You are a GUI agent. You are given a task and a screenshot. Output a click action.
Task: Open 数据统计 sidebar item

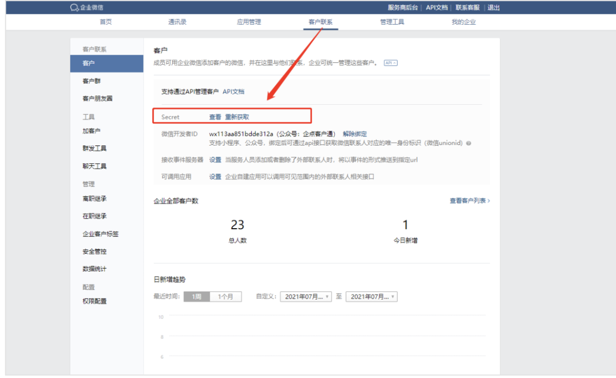point(94,269)
